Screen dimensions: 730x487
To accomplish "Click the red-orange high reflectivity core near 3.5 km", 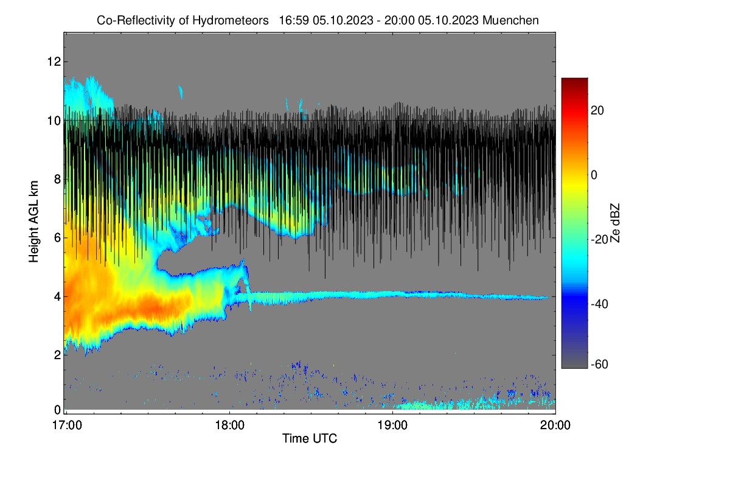I will pyautogui.click(x=152, y=306).
